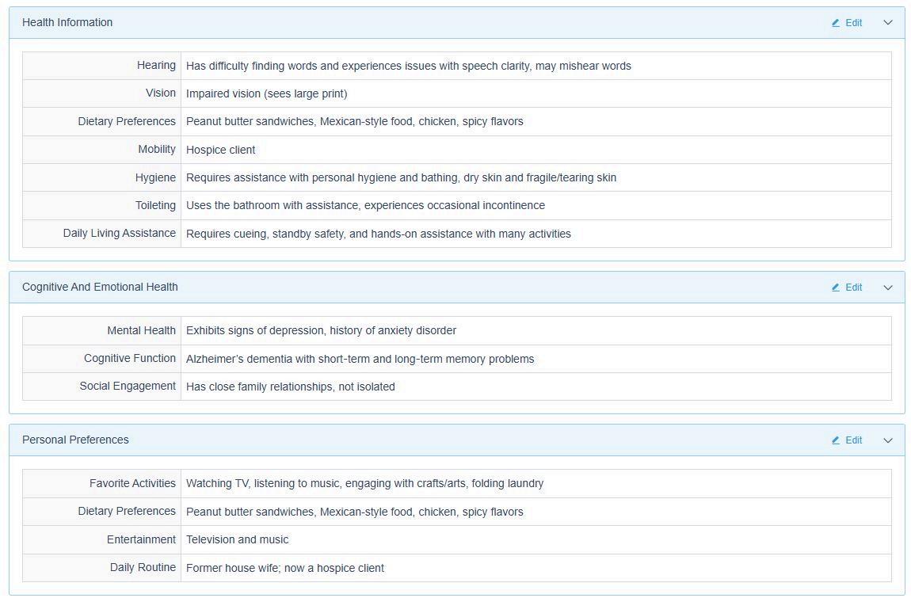Click the Favorite Activities value text
This screenshot has width=911, height=598.
tap(364, 483)
